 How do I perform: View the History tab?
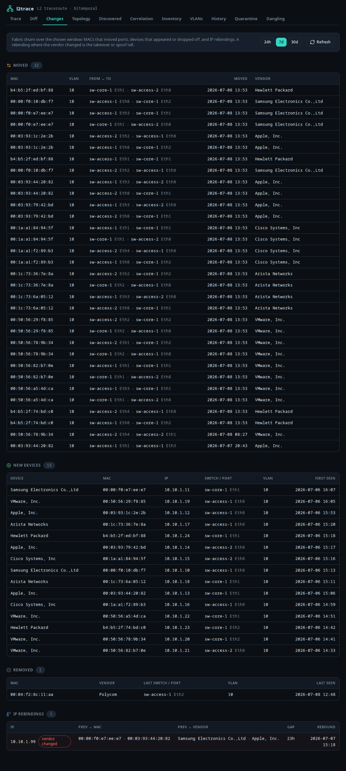click(x=218, y=19)
